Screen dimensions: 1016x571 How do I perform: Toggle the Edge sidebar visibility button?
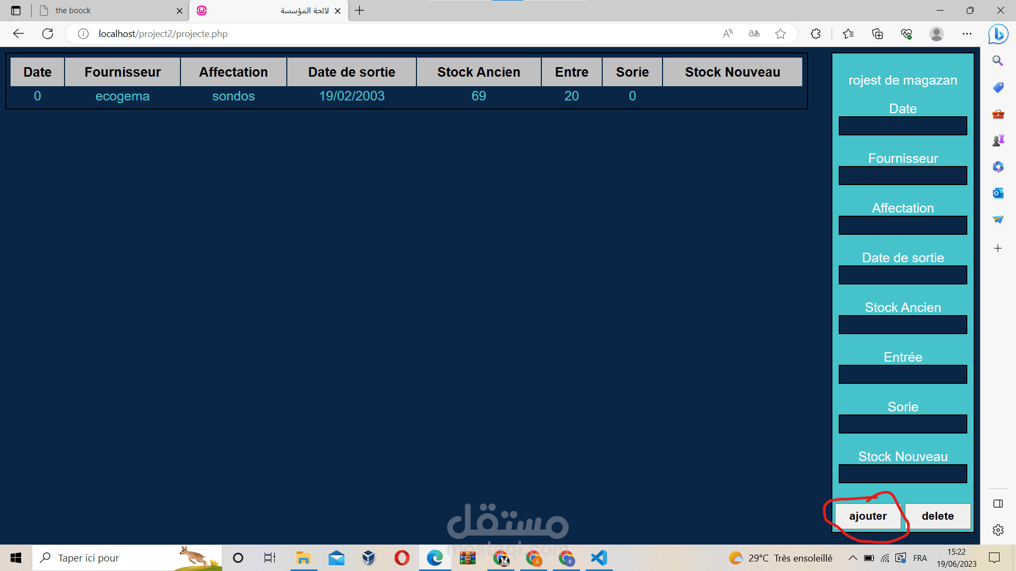click(998, 504)
